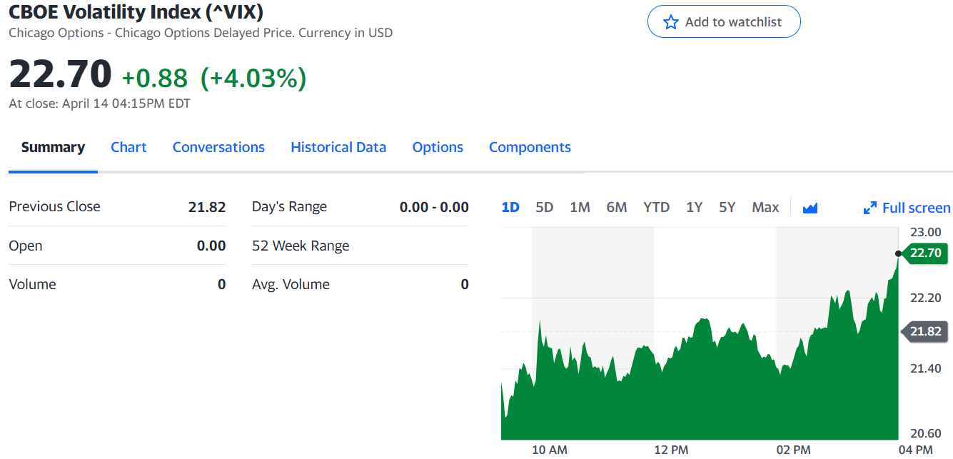Switch to the Conversations tab

tap(218, 147)
